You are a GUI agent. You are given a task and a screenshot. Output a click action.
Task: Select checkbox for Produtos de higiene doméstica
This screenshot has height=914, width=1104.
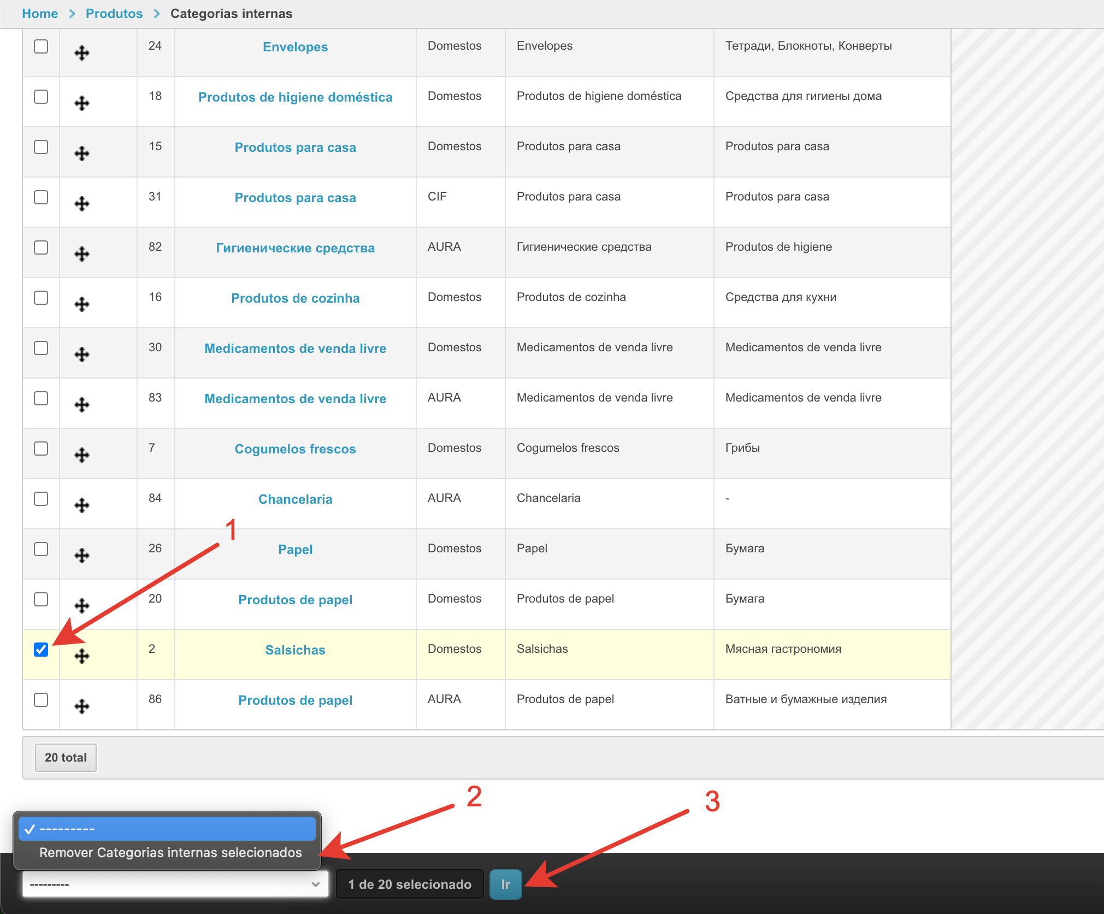point(41,97)
